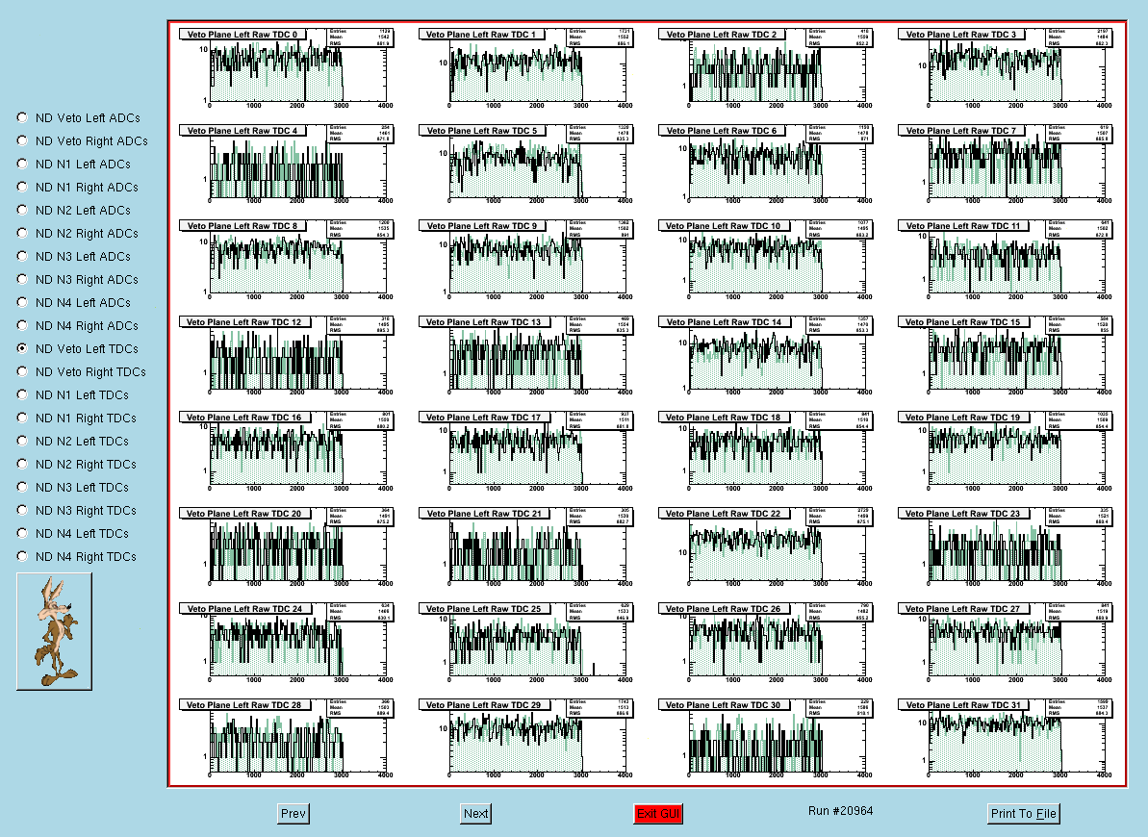Image resolution: width=1148 pixels, height=837 pixels.
Task: Click the Veto Plane Left Raw TDC 17 title
Action: (x=483, y=418)
